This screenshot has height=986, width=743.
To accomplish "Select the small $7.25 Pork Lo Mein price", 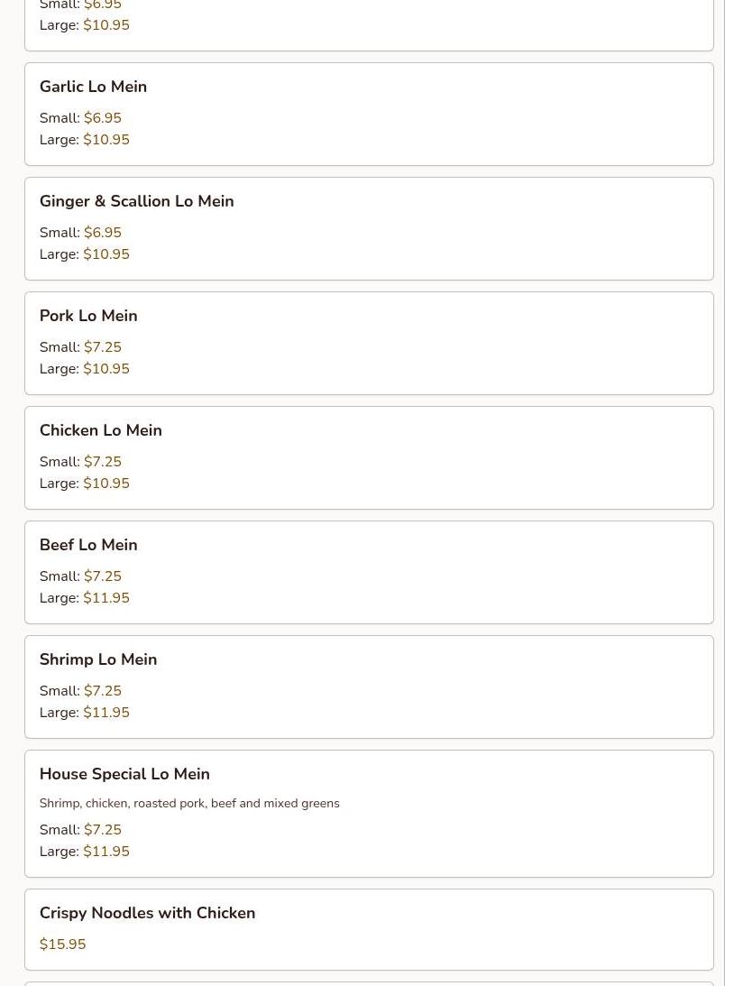I will (x=102, y=347).
